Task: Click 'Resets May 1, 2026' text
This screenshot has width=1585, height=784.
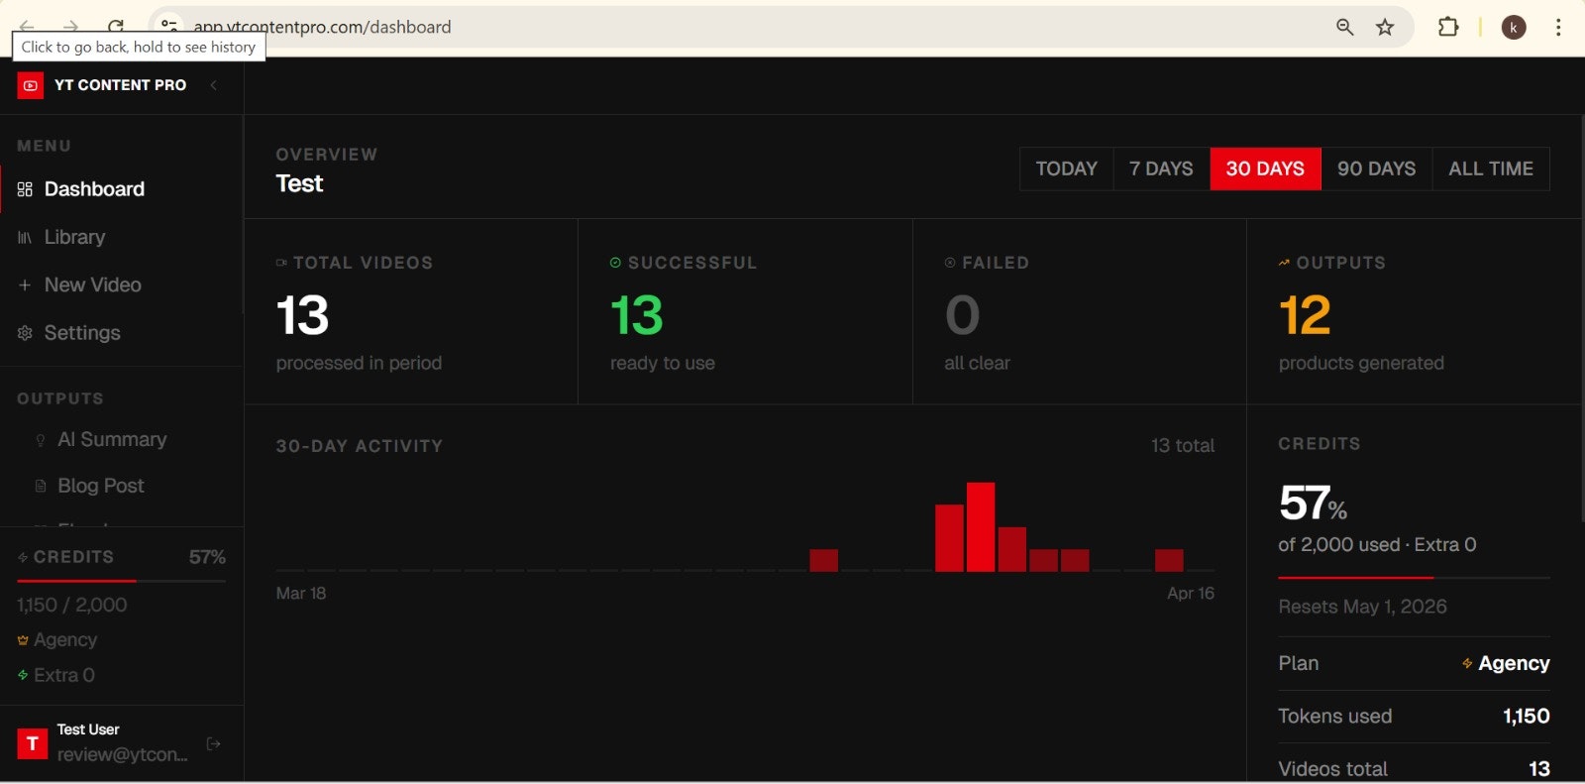Action: click(x=1362, y=607)
